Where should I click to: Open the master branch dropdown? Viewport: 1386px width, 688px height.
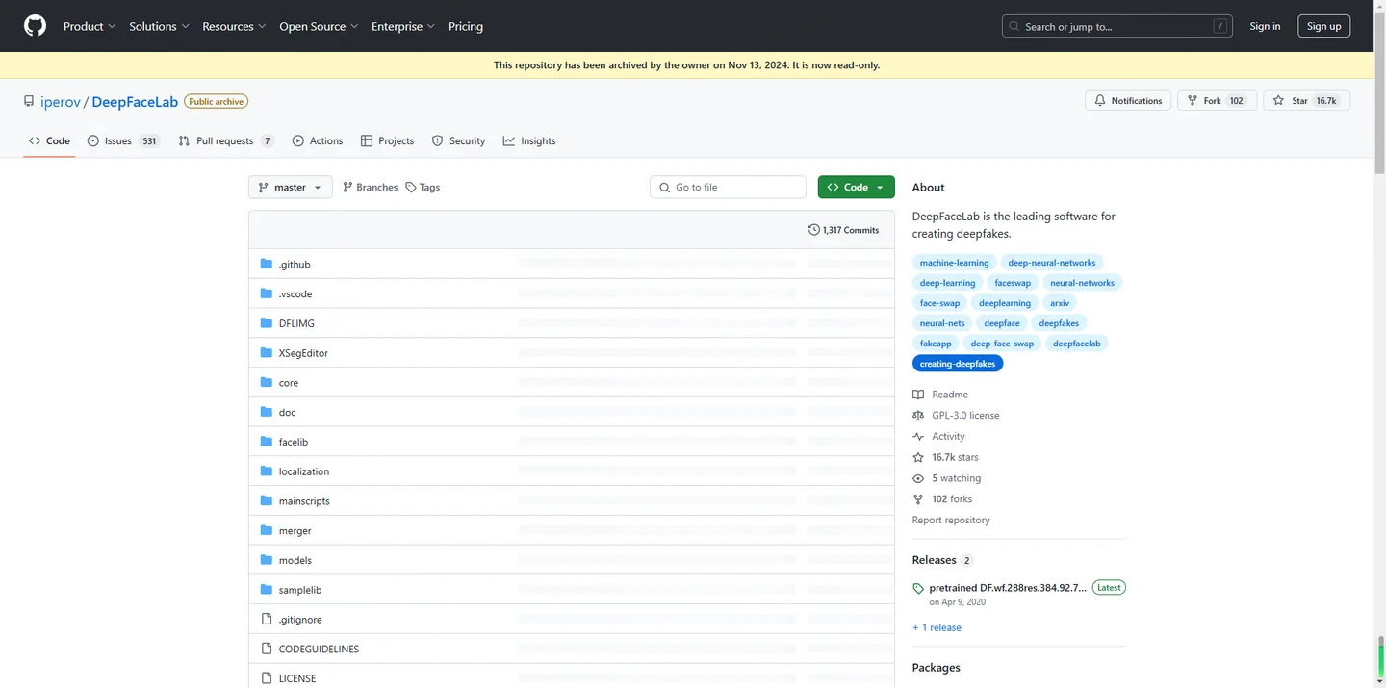(290, 188)
